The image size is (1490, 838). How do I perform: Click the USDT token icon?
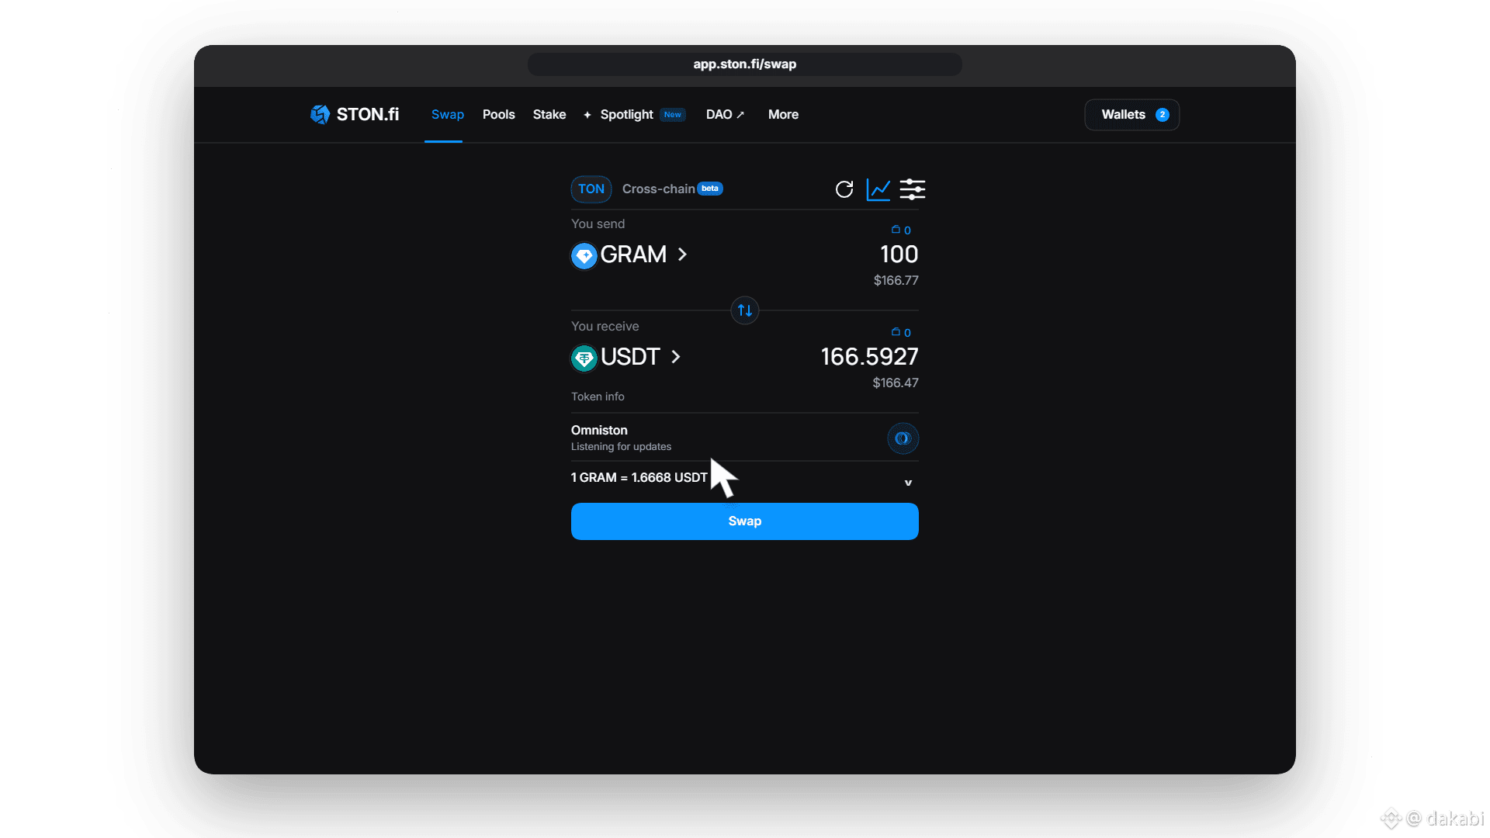(x=584, y=358)
